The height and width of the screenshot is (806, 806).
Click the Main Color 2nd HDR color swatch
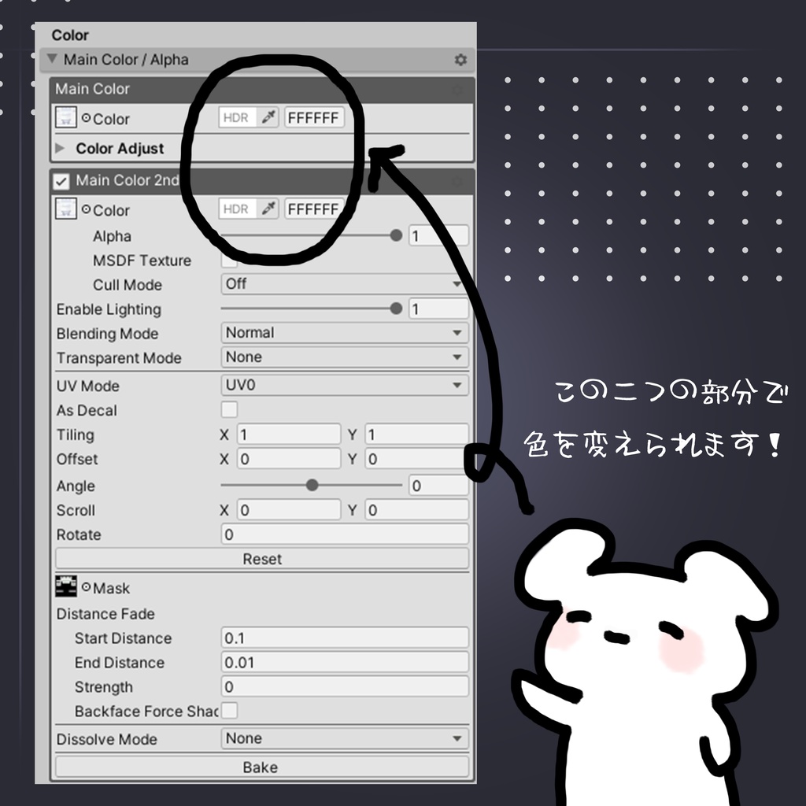coord(238,209)
